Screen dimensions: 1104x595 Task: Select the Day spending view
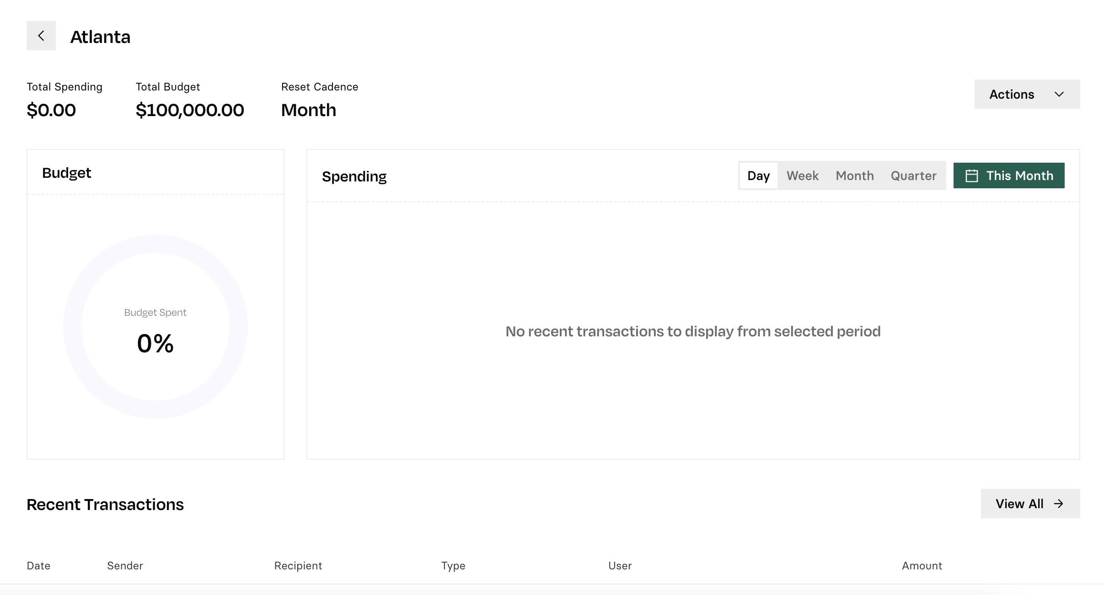click(759, 175)
